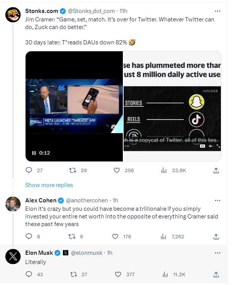Reply to the Stonks.com tweet
235x285 pixels.
click(x=29, y=170)
